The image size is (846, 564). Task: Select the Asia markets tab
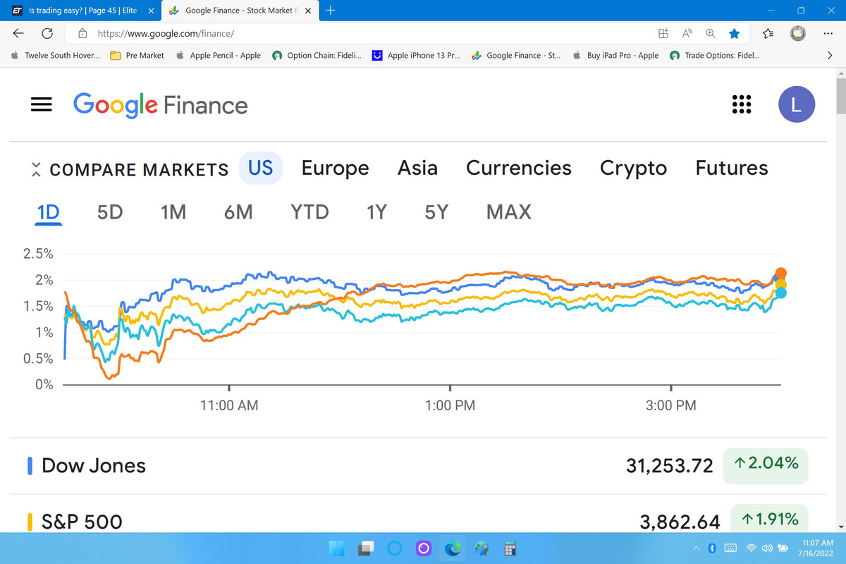coord(417,168)
